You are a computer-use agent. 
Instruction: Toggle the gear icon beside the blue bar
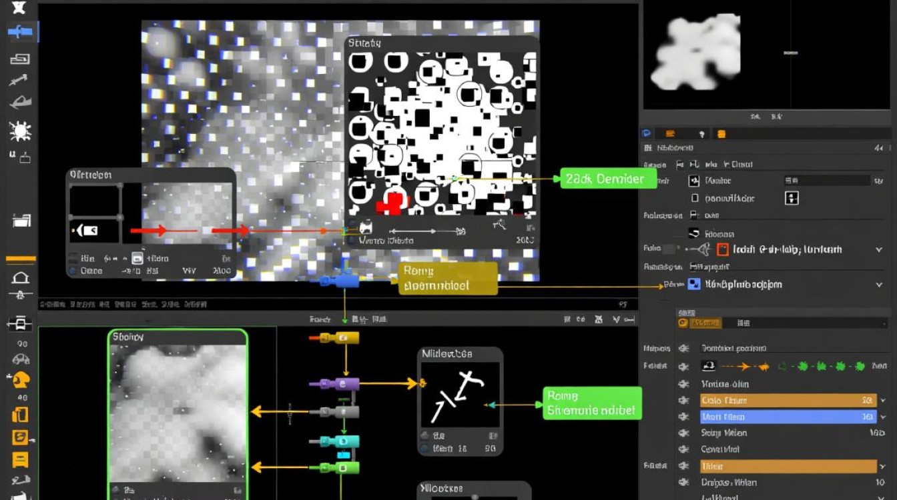point(683,417)
